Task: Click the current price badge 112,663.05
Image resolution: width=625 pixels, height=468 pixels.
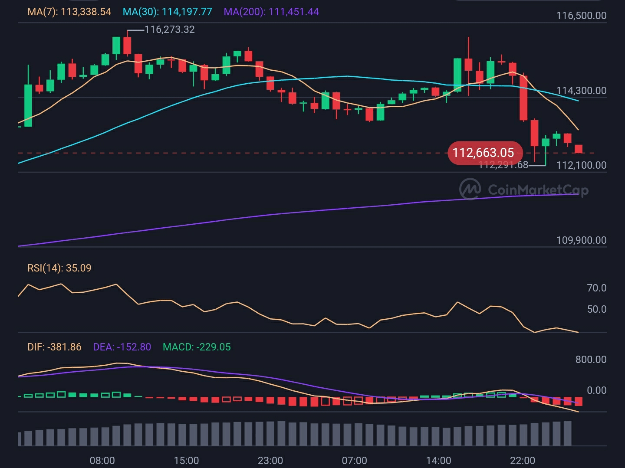Action: [x=485, y=153]
